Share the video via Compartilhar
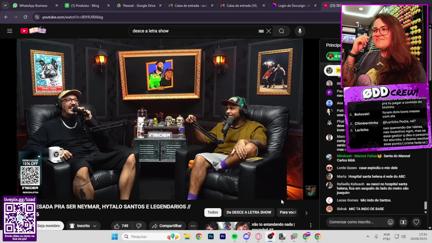 pos(167,226)
